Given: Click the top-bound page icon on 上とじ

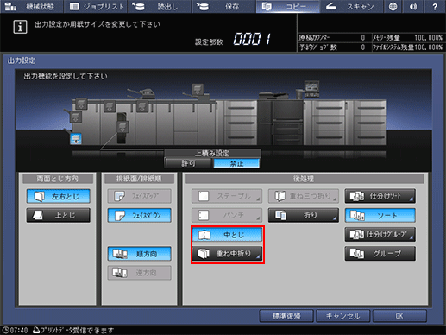Looking at the screenshot, I should [38, 215].
